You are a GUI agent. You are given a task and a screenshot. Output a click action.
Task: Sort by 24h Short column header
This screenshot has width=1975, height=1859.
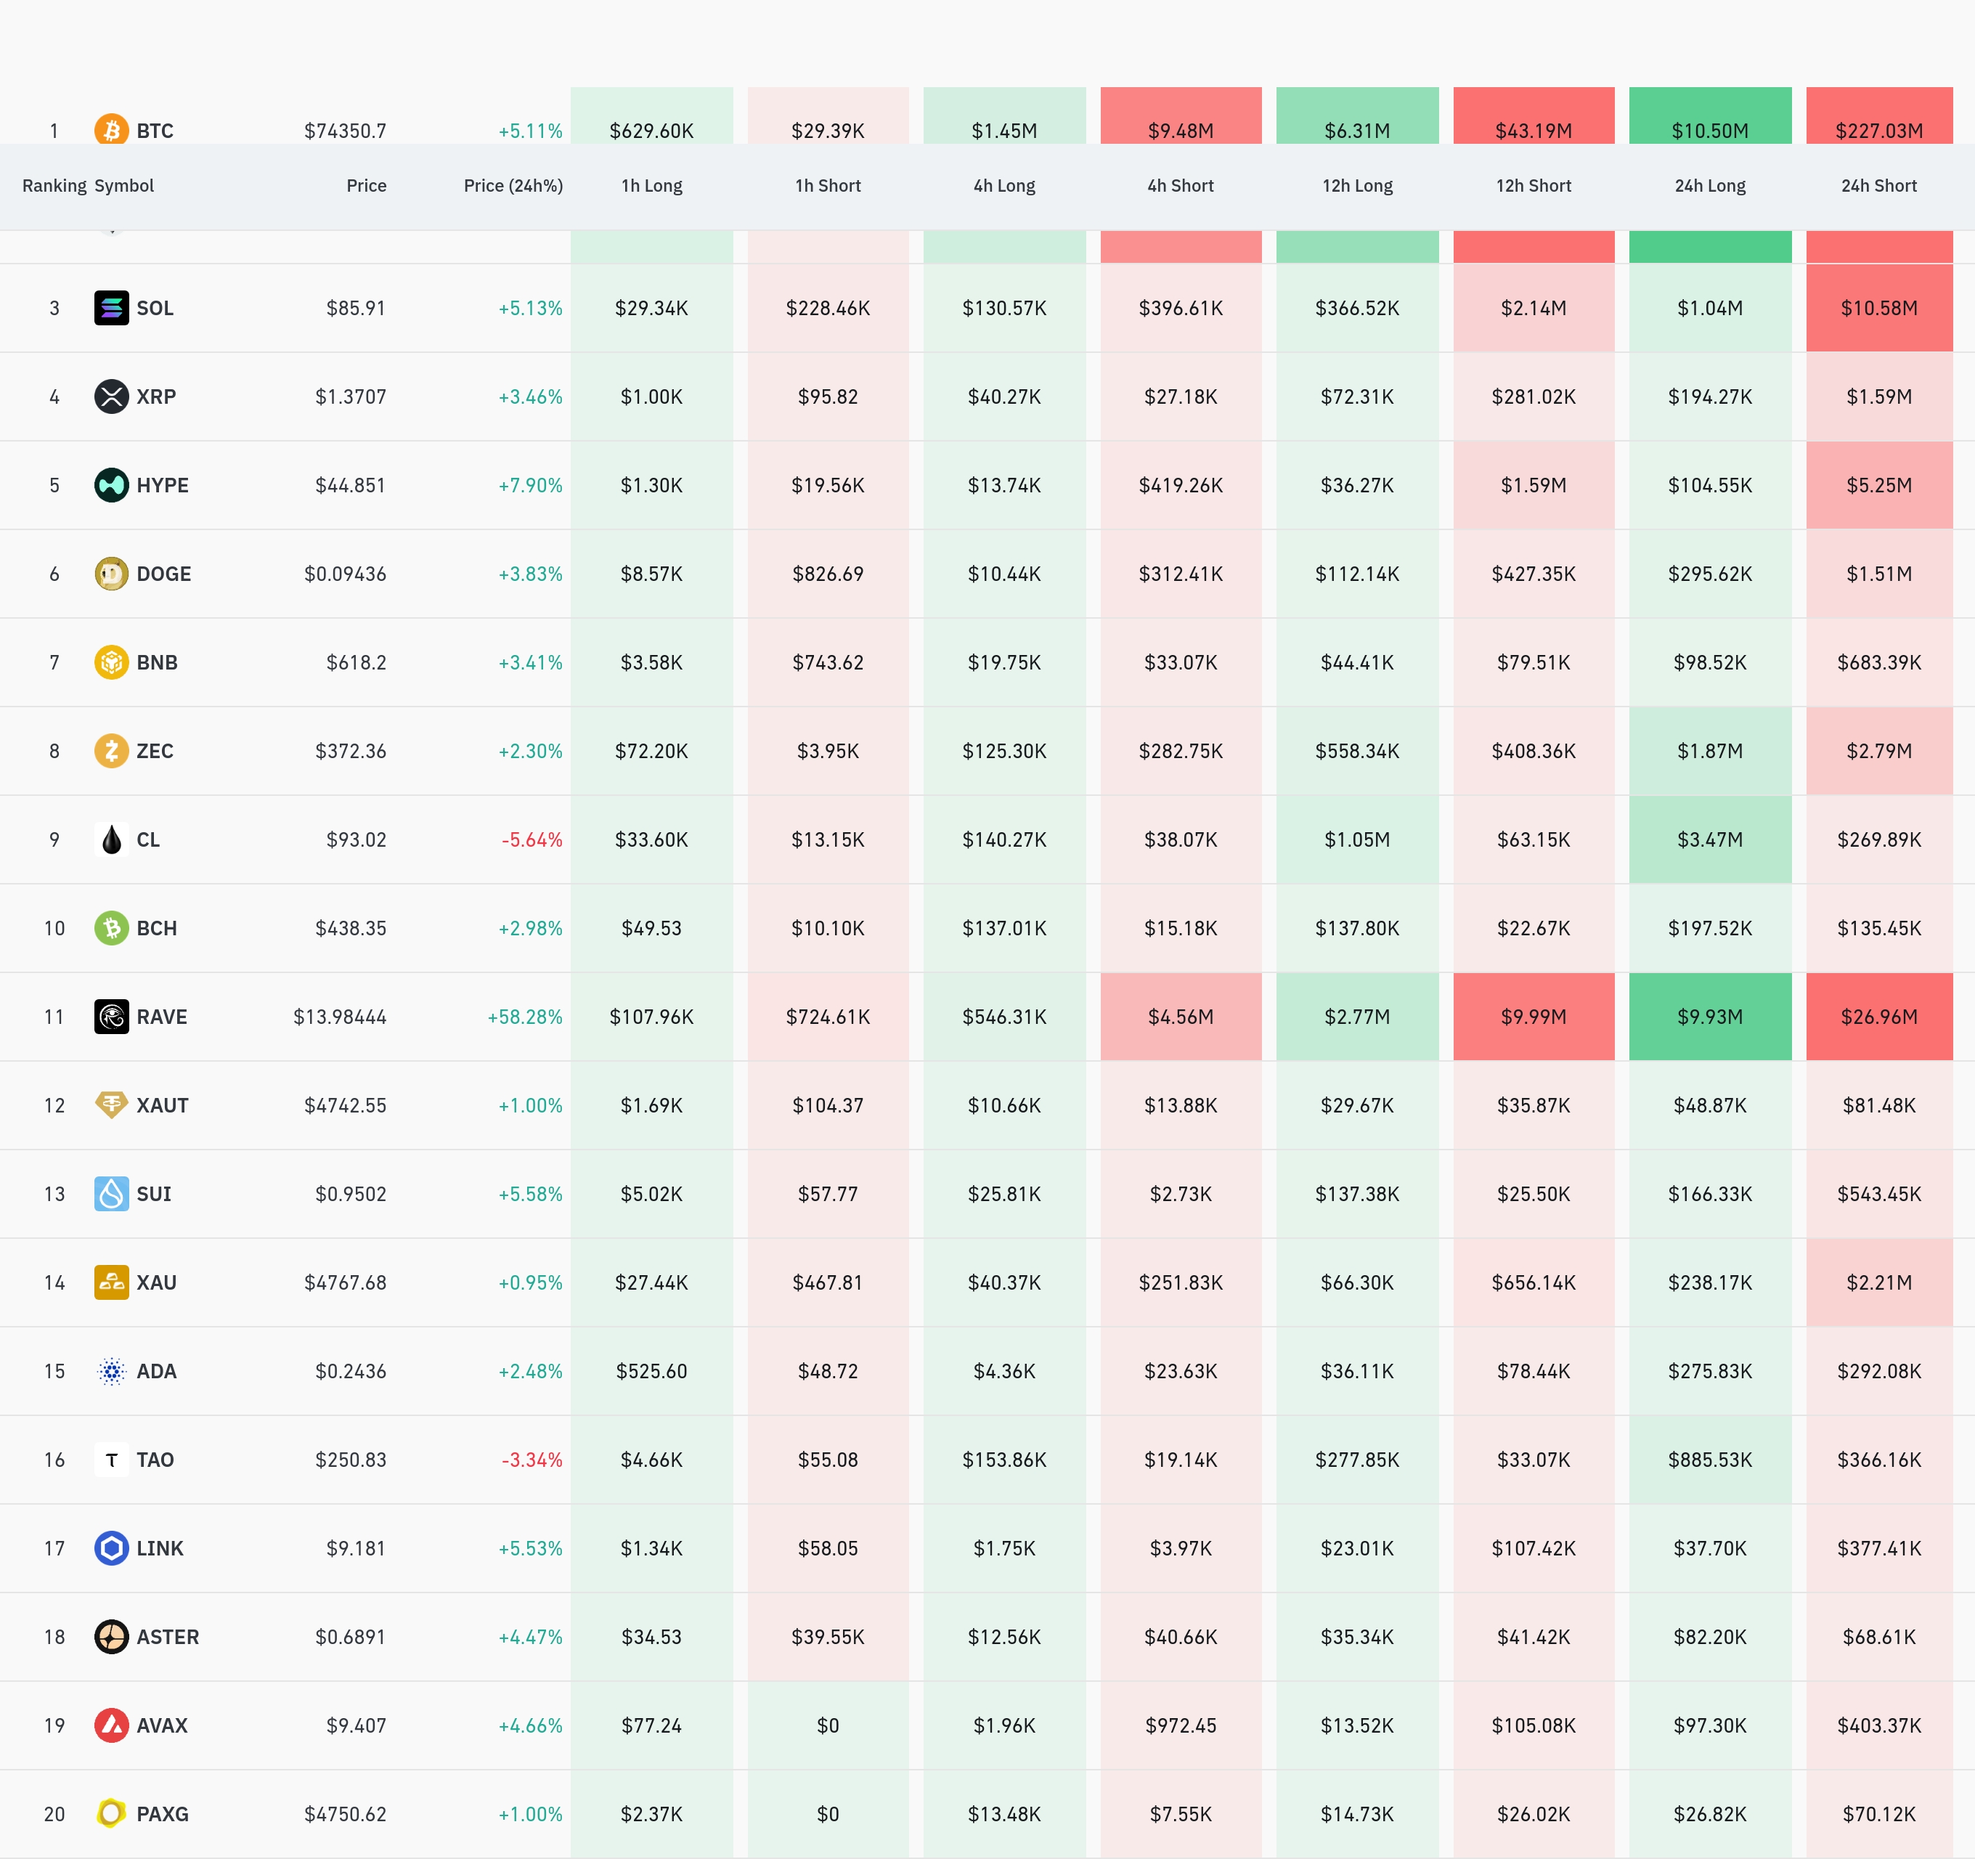[1878, 186]
